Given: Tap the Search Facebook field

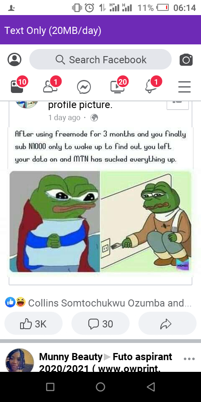Looking at the screenshot, I should 100,59.
